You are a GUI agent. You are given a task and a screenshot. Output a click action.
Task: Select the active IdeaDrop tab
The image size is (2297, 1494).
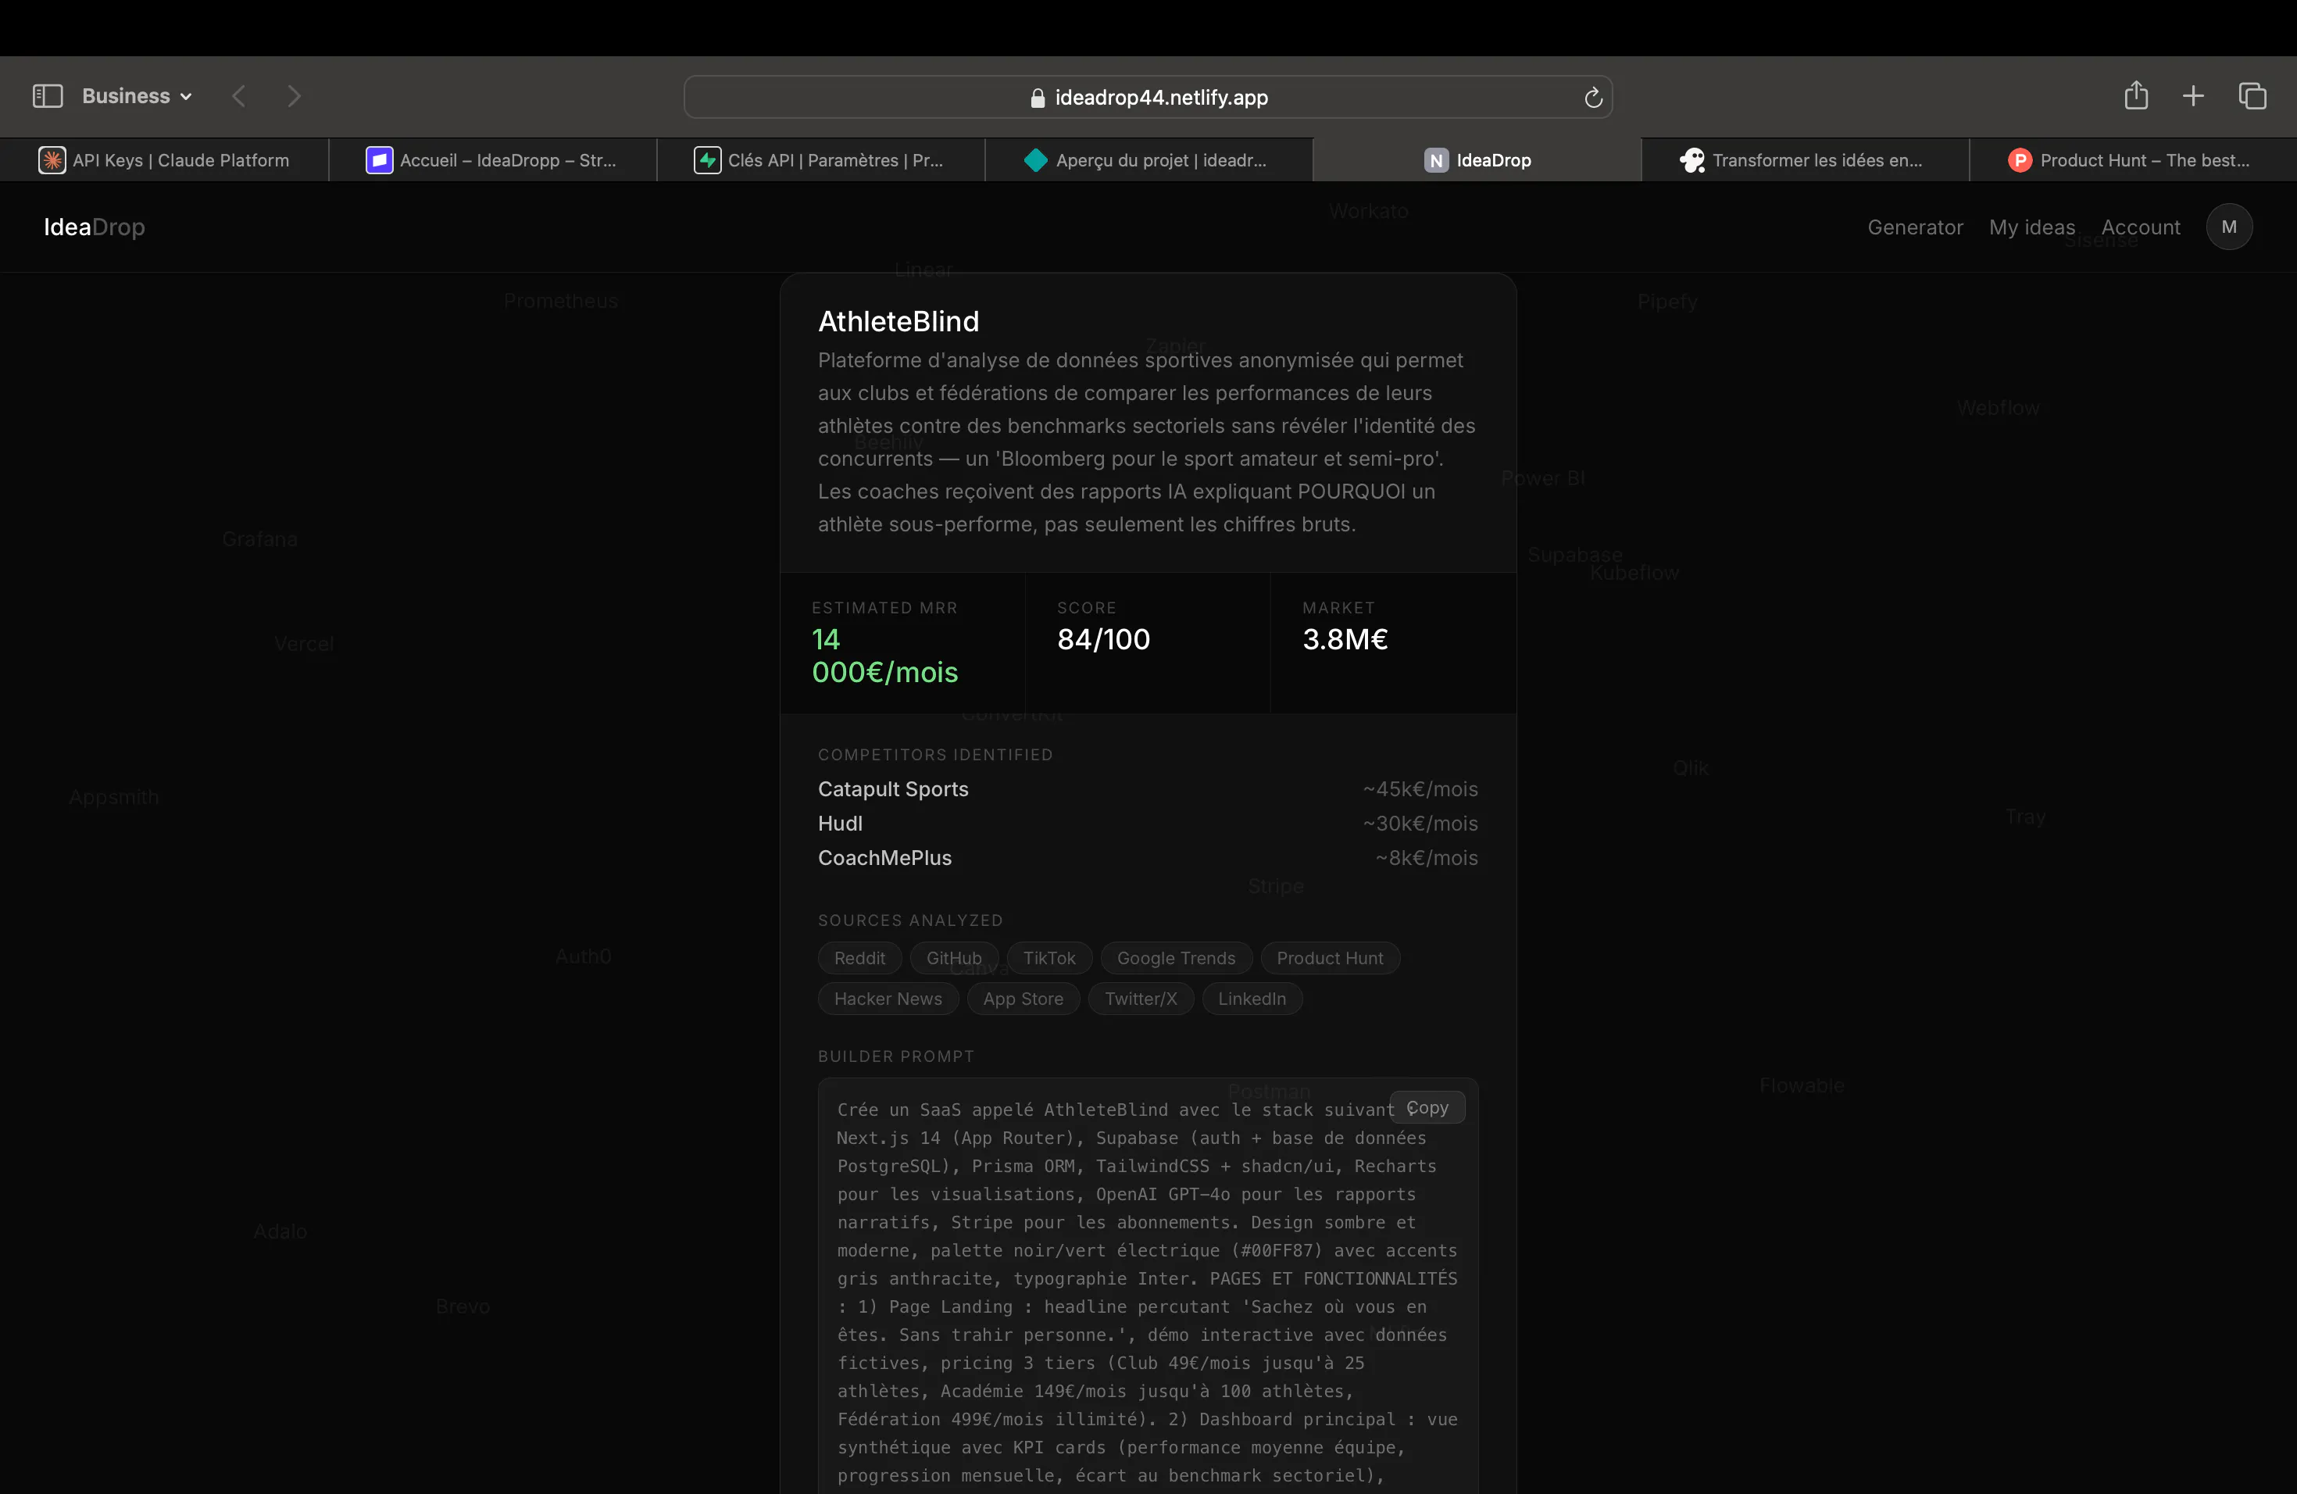1477,160
